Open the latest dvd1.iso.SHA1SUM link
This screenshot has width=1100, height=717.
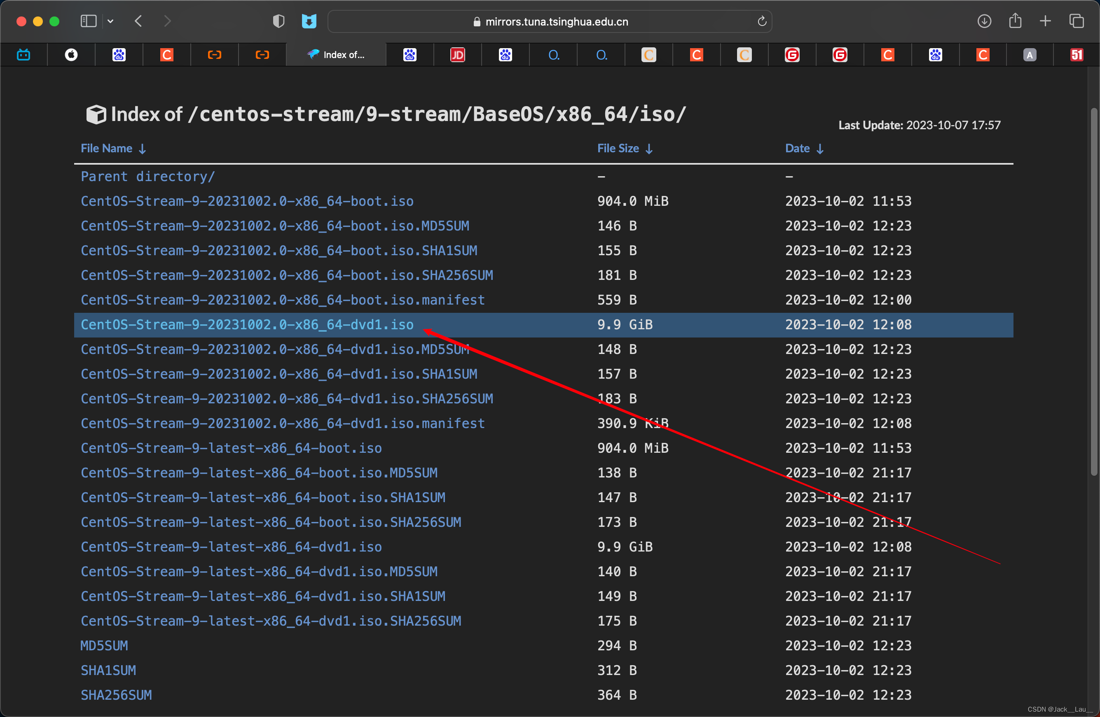[263, 596]
